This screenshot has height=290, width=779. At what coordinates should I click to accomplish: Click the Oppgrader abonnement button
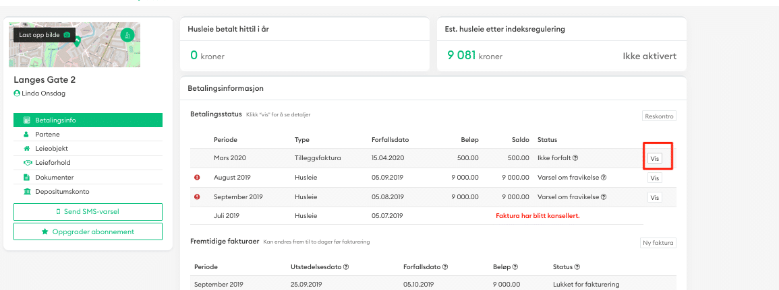pos(88,231)
